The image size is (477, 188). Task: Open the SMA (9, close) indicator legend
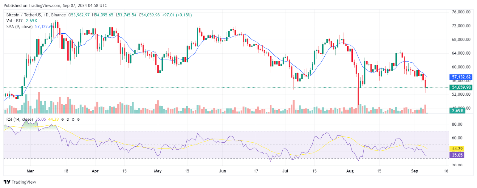pos(19,27)
